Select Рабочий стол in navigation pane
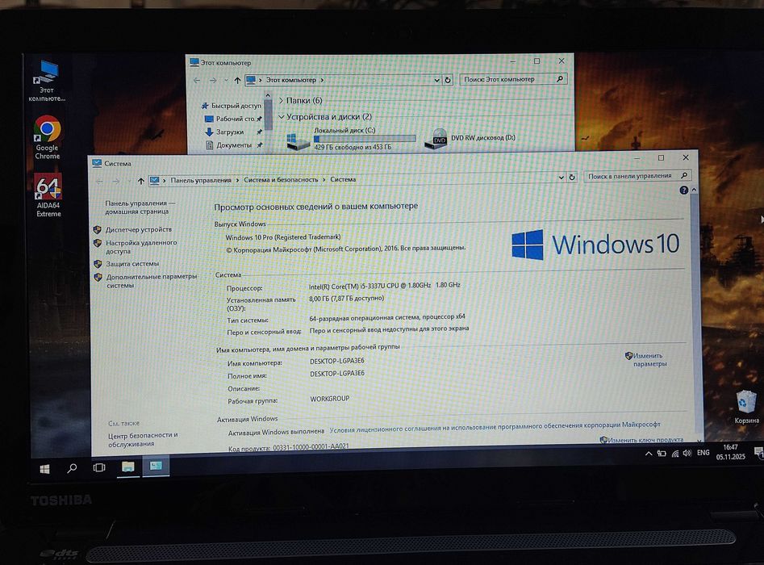 (x=233, y=119)
